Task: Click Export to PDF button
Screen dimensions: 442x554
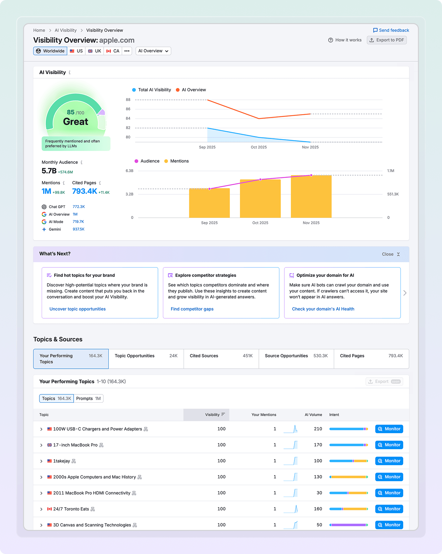Action: [x=387, y=40]
